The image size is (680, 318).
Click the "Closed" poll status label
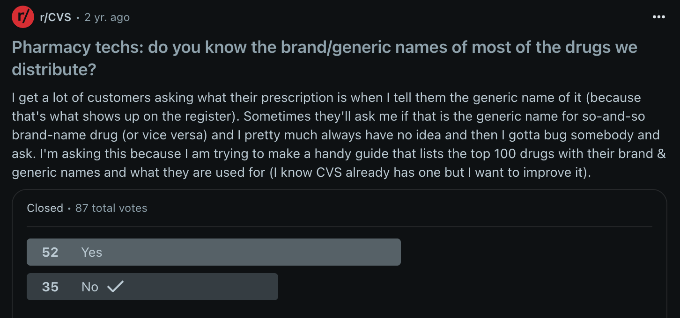45,208
